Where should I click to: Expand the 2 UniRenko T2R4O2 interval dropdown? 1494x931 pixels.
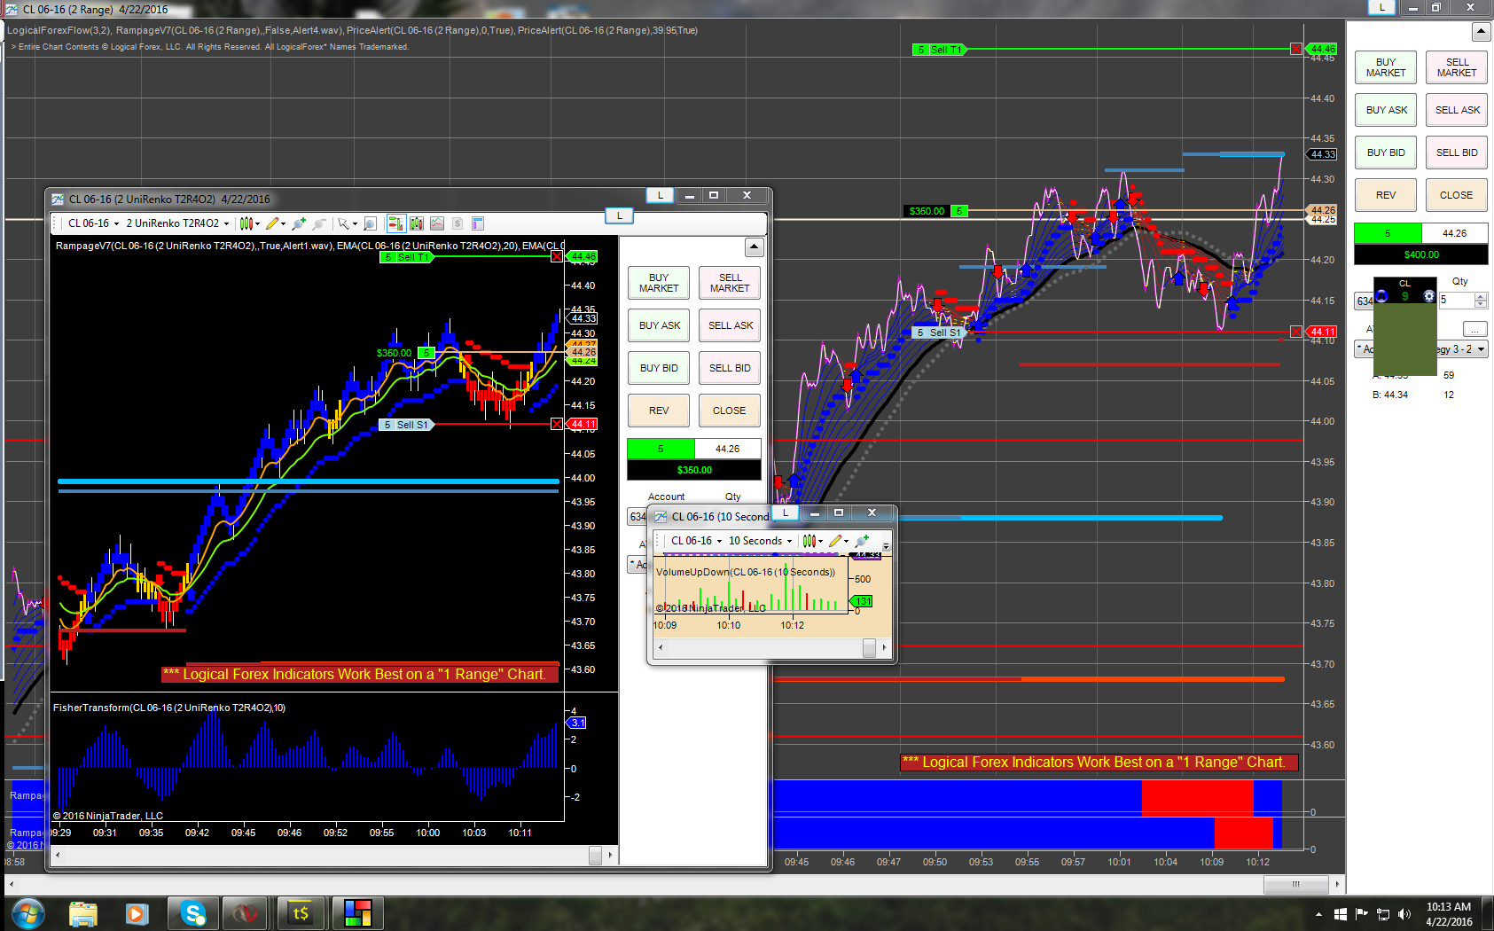pyautogui.click(x=177, y=223)
